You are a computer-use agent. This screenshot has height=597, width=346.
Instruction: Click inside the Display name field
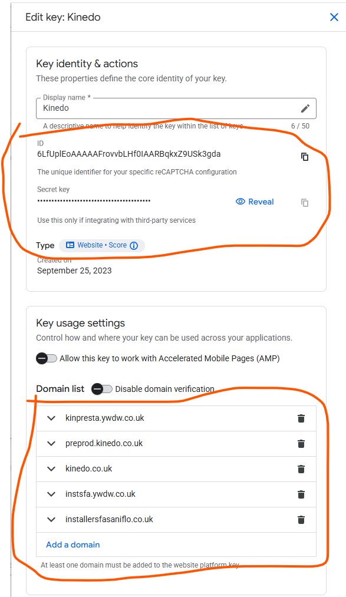click(118, 108)
